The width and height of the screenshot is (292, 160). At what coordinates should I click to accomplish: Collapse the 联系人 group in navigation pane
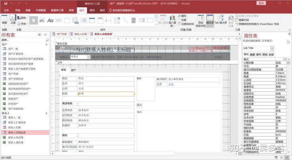click(x=46, y=113)
